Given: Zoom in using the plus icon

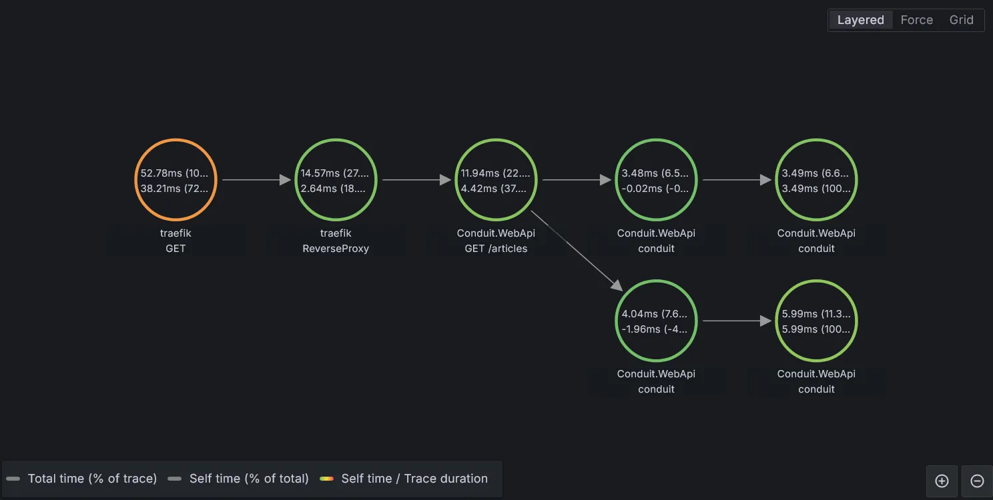Looking at the screenshot, I should 942,481.
